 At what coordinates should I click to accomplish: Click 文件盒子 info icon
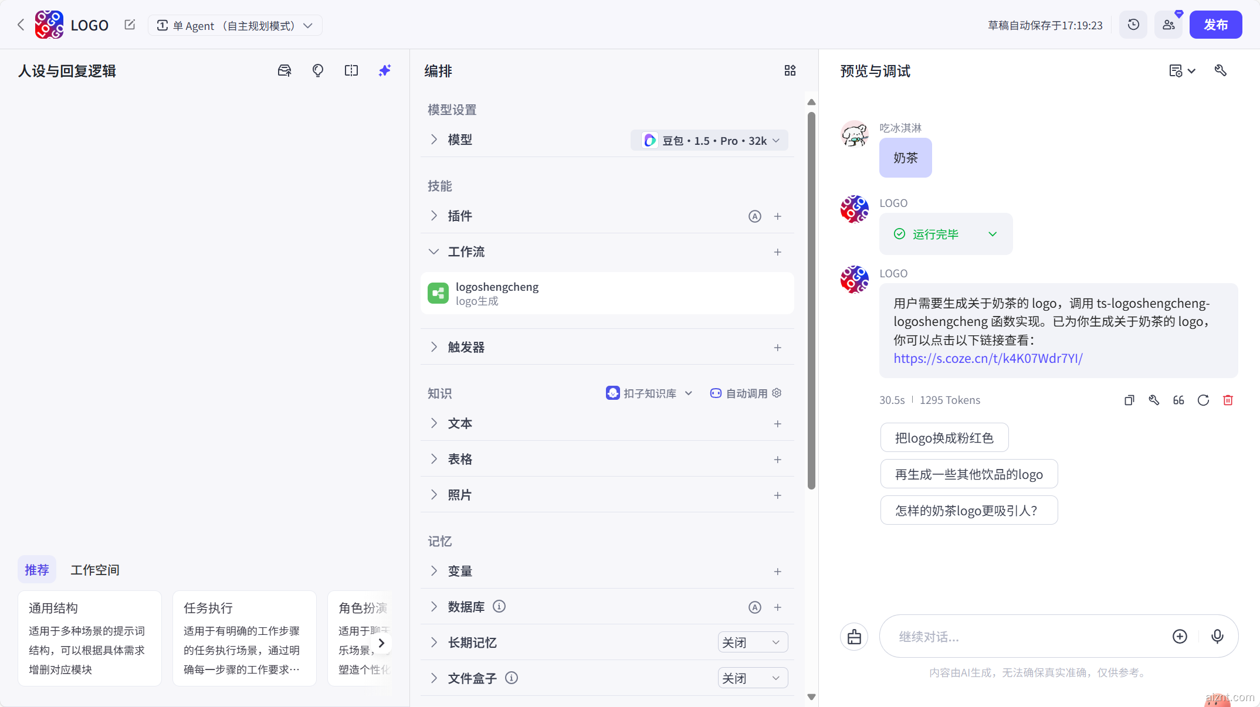(x=512, y=678)
